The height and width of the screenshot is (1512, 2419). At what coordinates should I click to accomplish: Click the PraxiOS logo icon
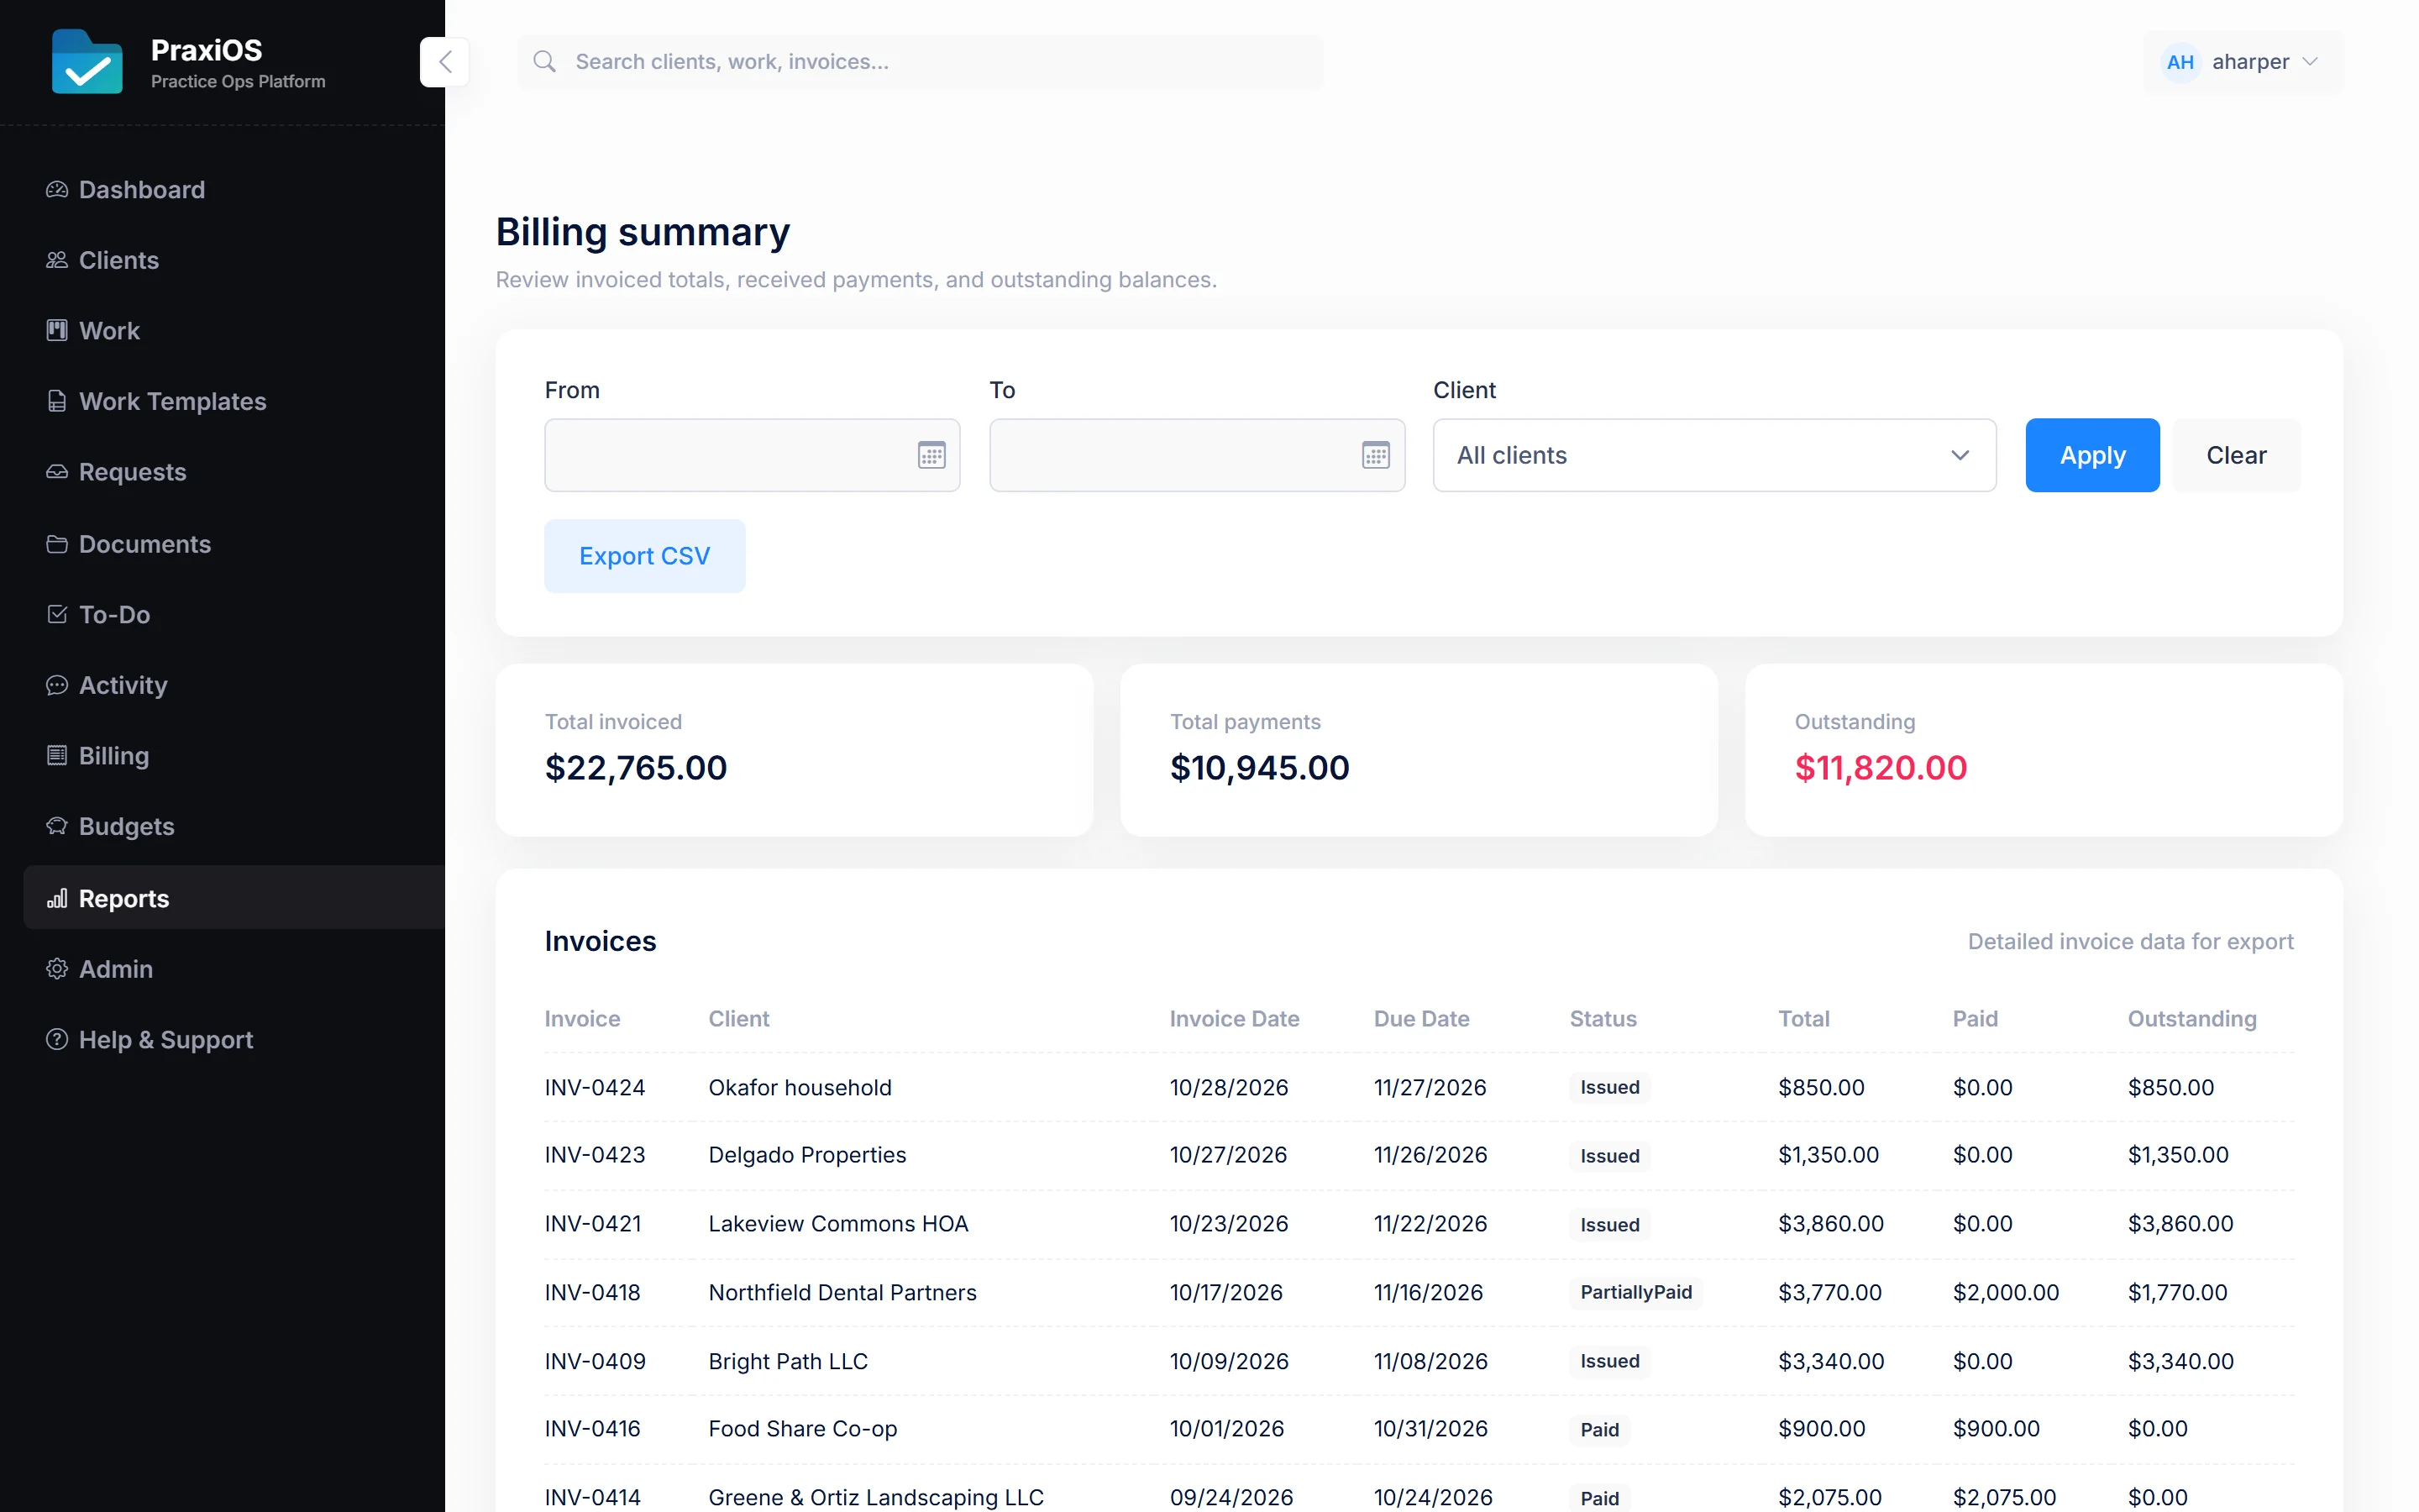point(87,61)
